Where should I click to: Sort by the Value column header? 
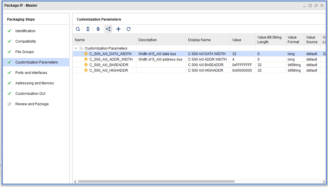[x=243, y=40]
